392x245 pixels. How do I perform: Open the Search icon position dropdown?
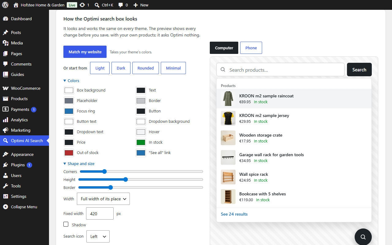98,236
